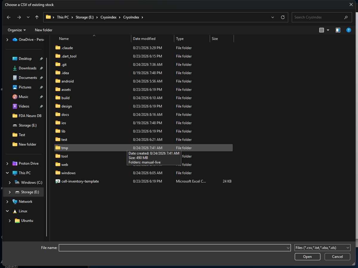Click the Open button
This screenshot has height=268, width=358.
coord(307,257)
